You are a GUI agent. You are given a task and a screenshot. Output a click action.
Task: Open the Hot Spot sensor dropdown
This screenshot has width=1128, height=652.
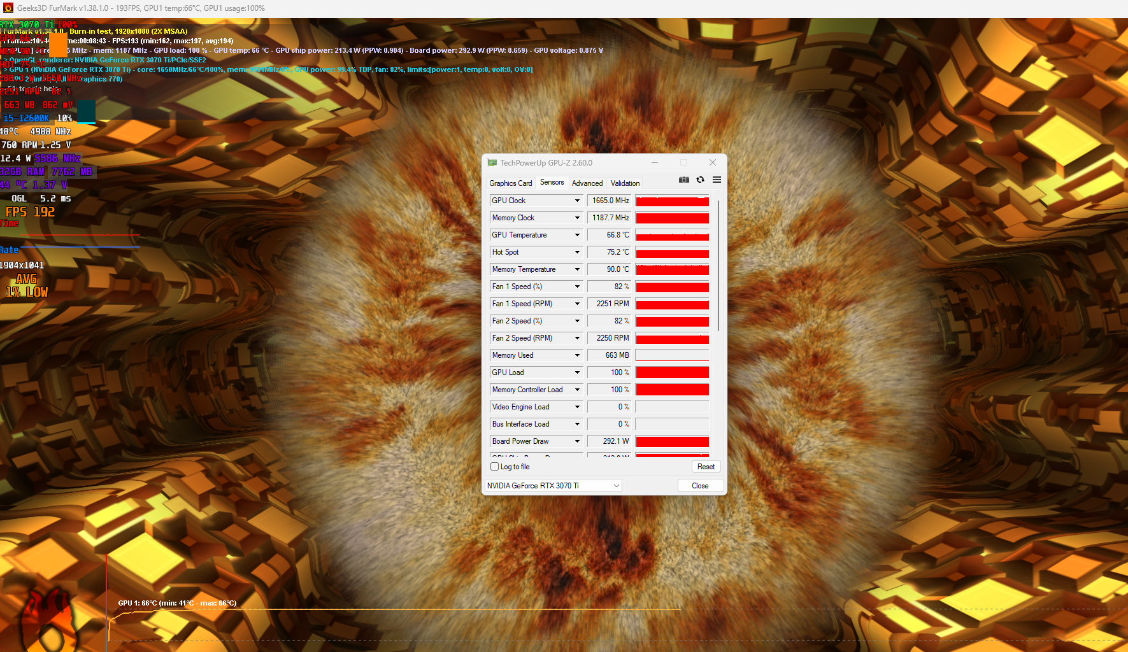coord(577,252)
